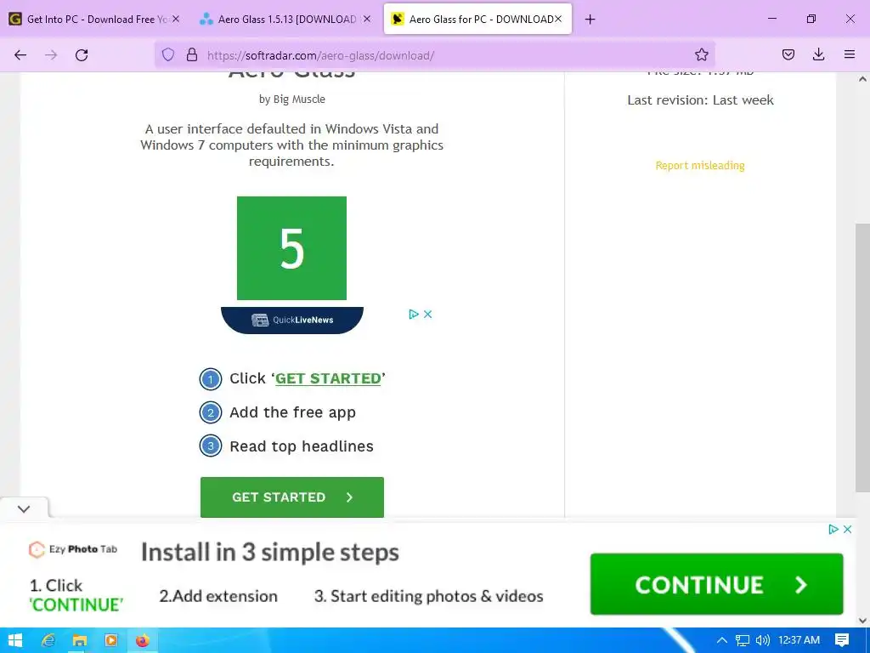Open AdChoices info on bottom banner
870x653 pixels.
(833, 529)
